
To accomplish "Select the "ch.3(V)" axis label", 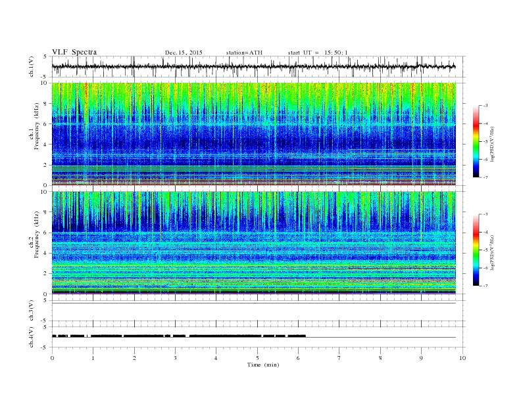I will click(32, 311).
